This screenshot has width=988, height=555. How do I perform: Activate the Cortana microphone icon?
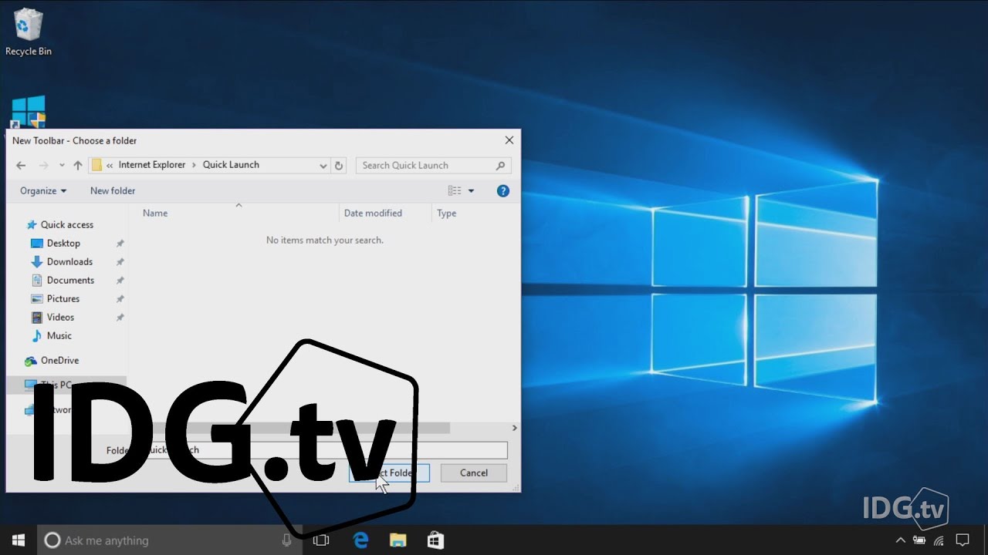point(286,540)
